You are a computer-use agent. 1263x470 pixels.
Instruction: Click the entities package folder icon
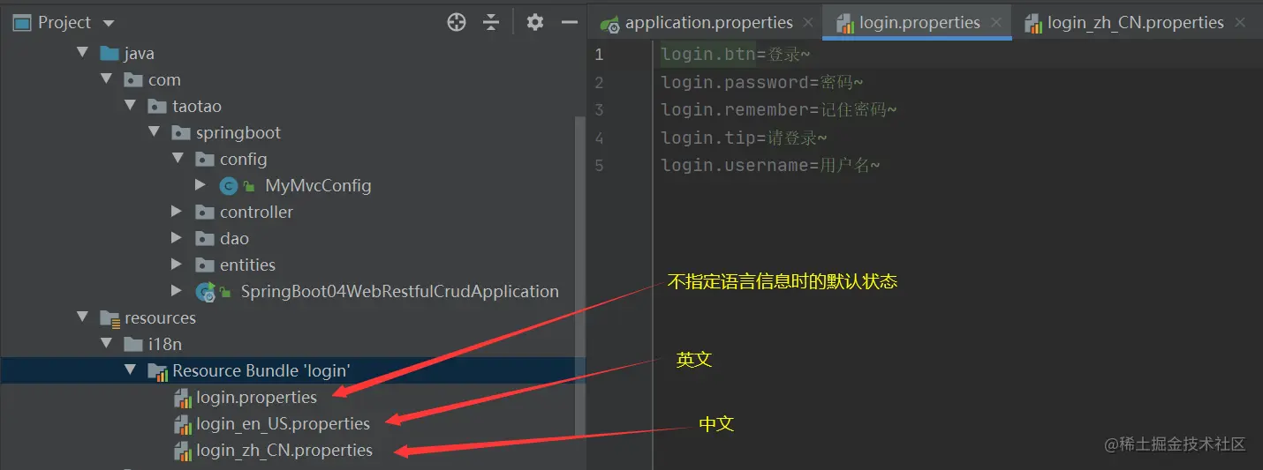[x=205, y=265]
